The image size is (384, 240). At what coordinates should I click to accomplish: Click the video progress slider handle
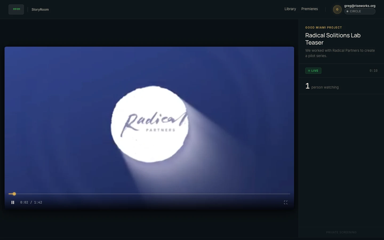point(14,194)
